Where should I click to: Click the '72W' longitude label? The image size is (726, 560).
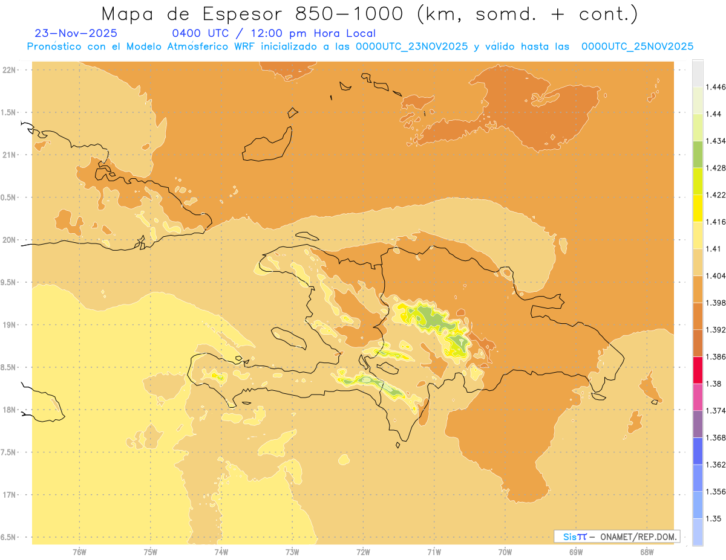363,552
